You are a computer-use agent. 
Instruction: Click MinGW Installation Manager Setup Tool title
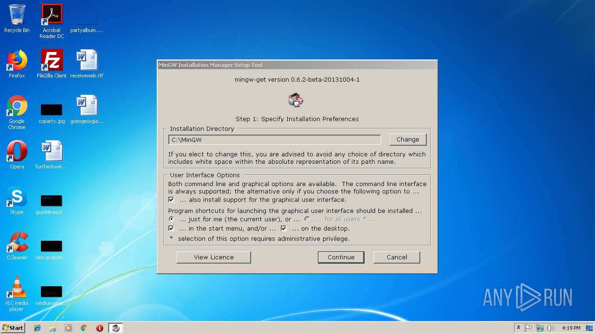click(211, 65)
